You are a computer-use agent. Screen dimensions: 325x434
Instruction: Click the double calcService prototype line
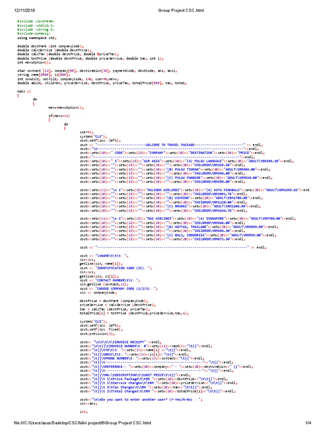click(x=54, y=50)
